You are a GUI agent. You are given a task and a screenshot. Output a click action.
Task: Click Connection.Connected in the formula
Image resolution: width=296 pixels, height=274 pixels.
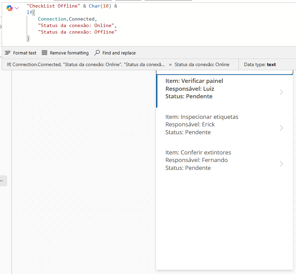coord(67,19)
